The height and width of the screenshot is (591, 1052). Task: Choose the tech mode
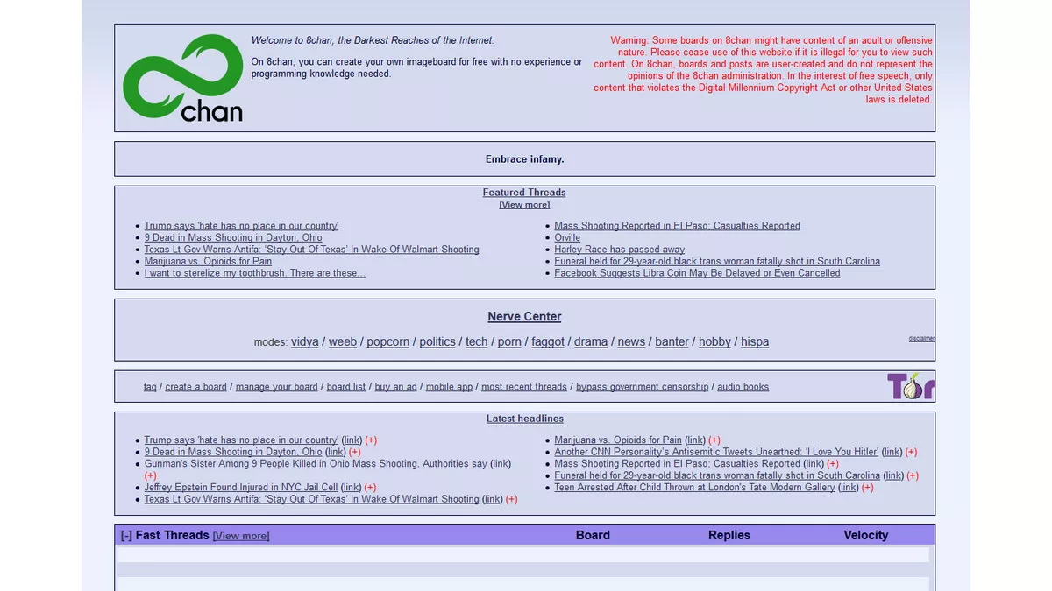477,342
